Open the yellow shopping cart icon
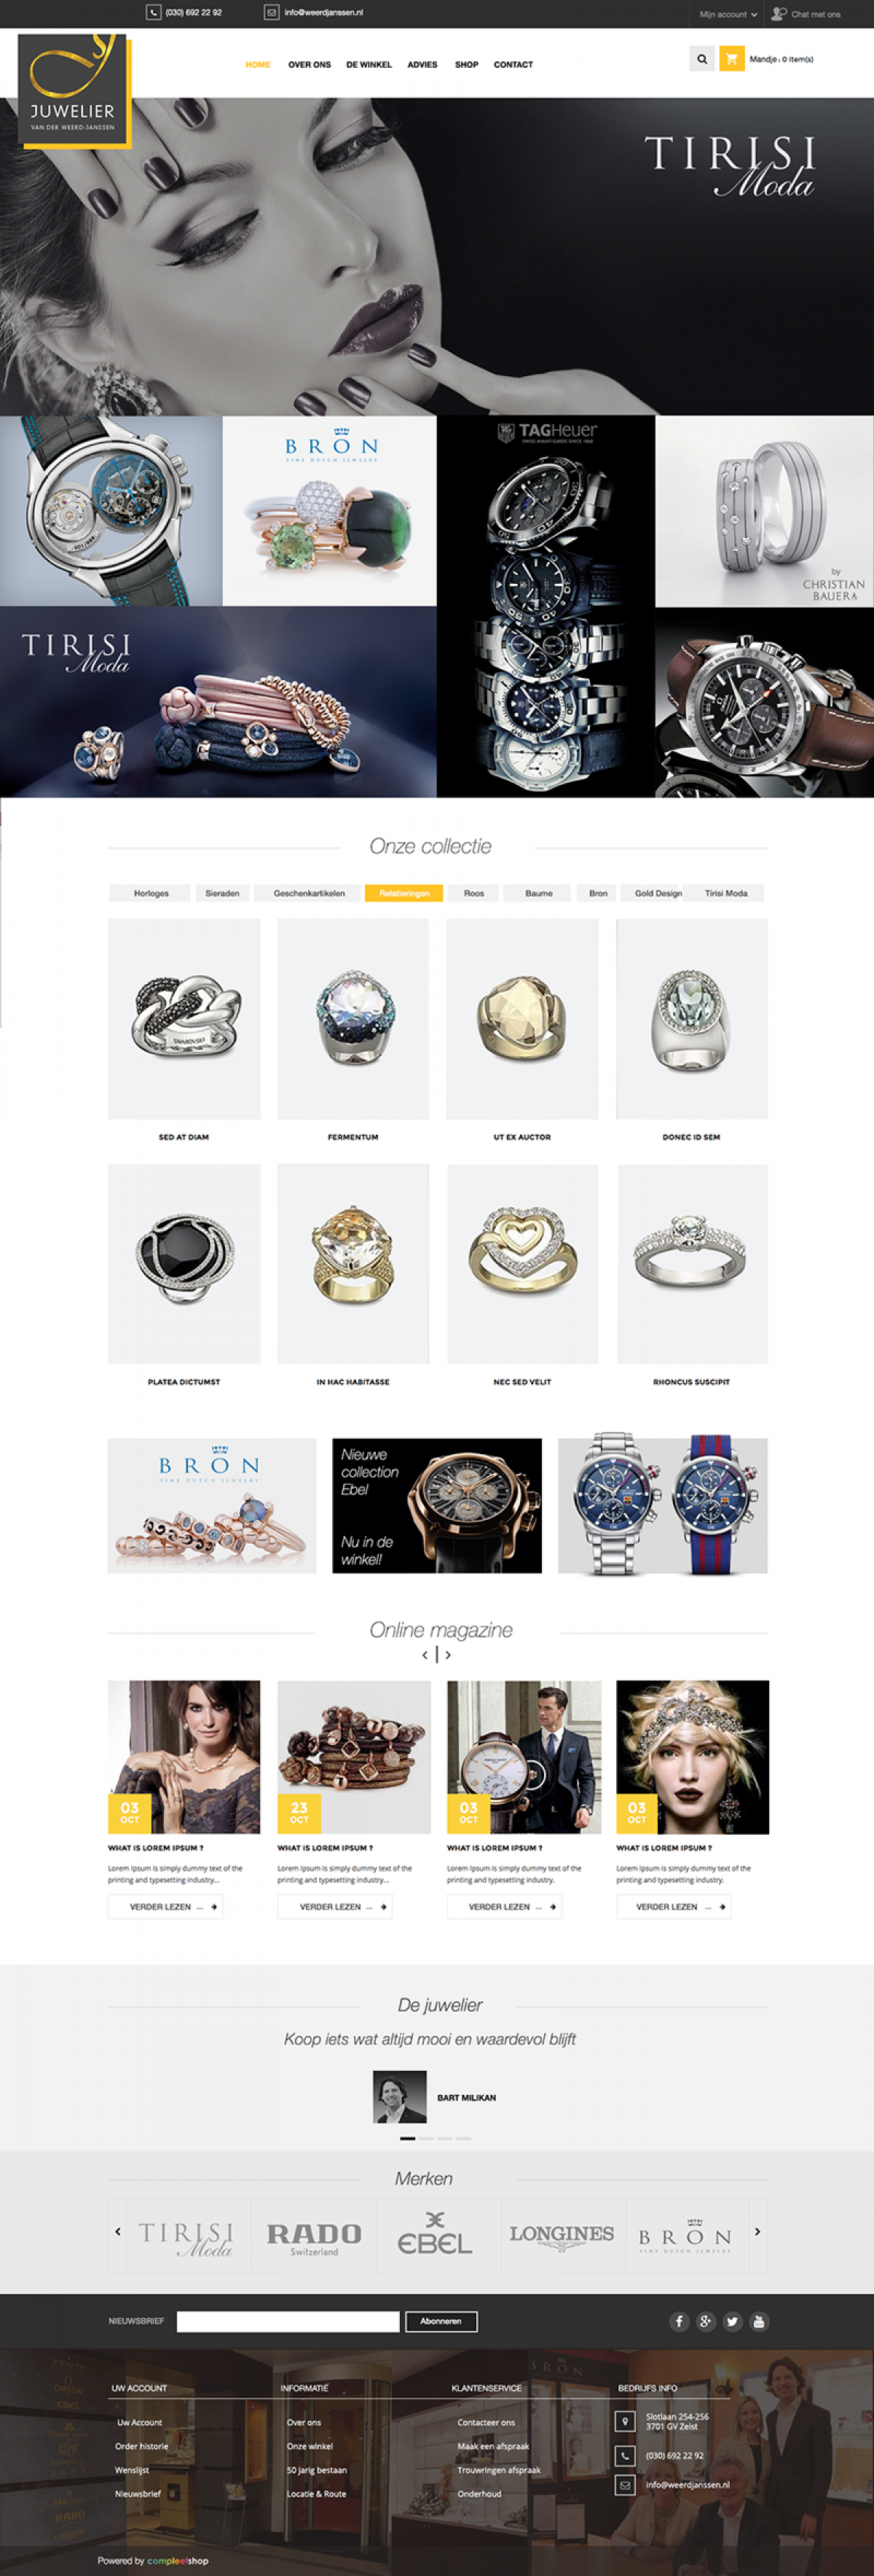The image size is (874, 2576). pos(731,59)
